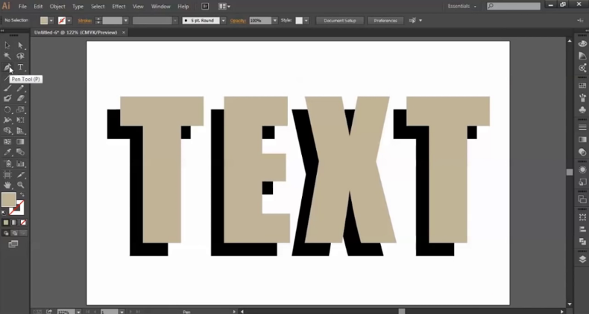Click the large Fill color swatch

point(8,199)
